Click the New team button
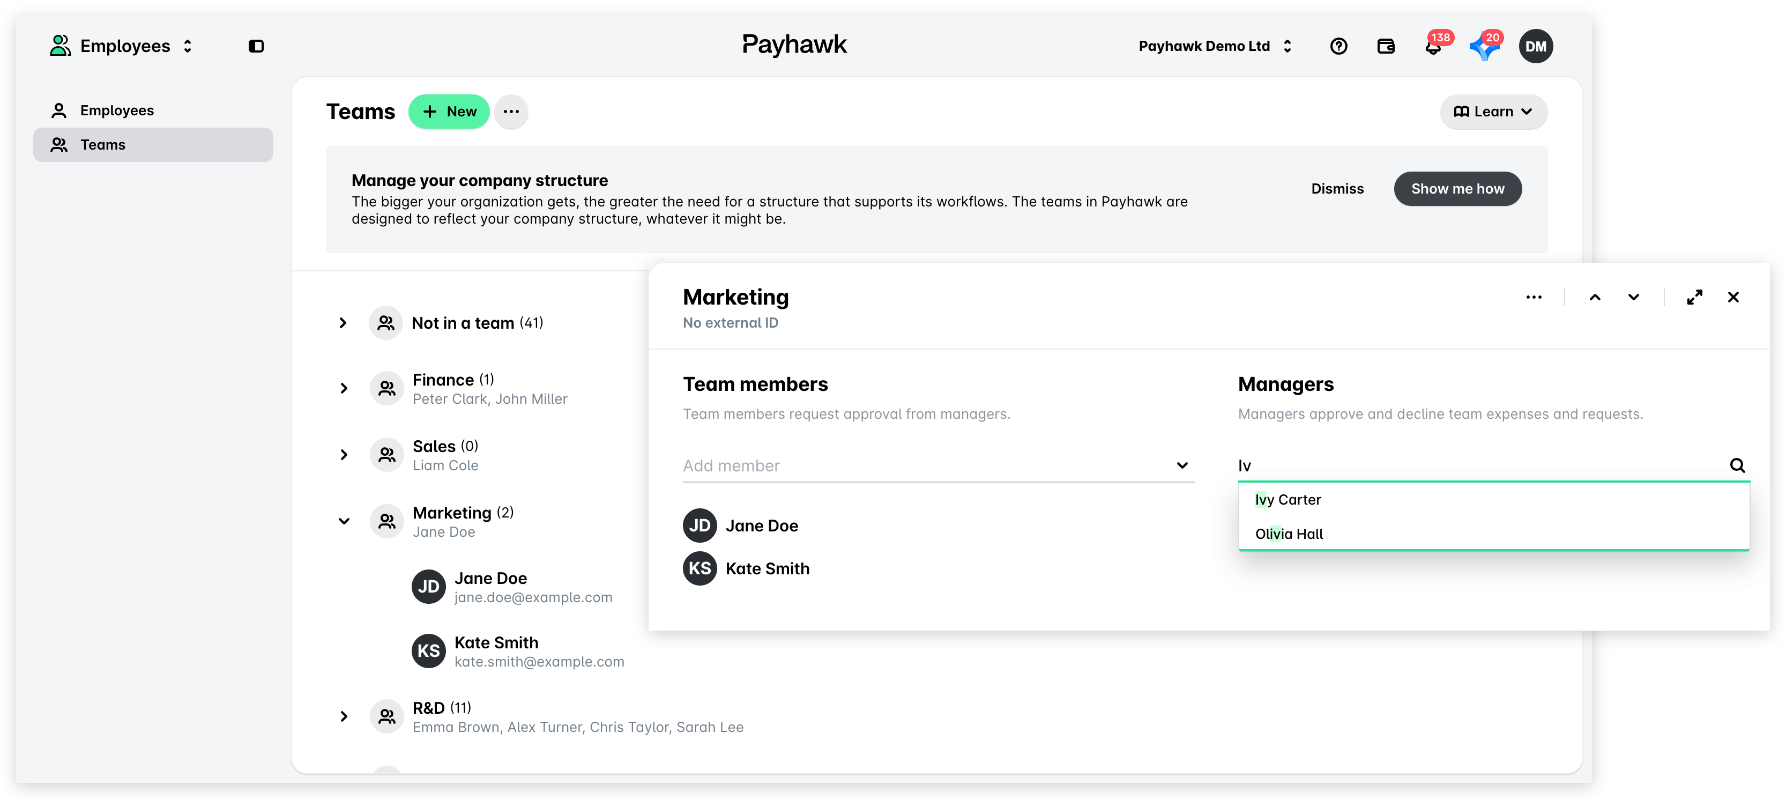The image size is (1786, 799). tap(449, 112)
